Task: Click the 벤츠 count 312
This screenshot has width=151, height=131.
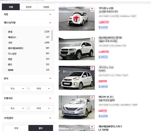Action: click(x=48, y=64)
